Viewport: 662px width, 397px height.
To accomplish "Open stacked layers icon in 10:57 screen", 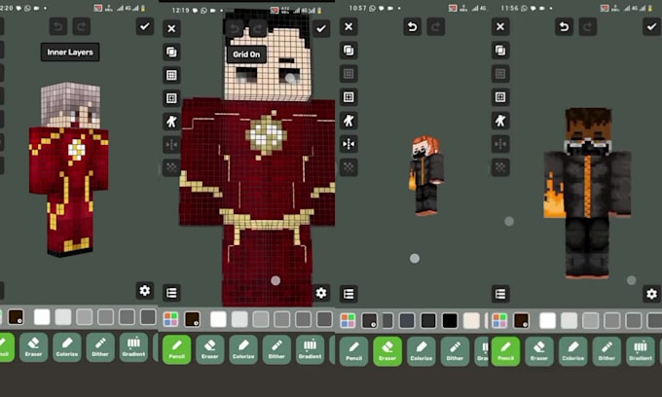I will pyautogui.click(x=349, y=51).
